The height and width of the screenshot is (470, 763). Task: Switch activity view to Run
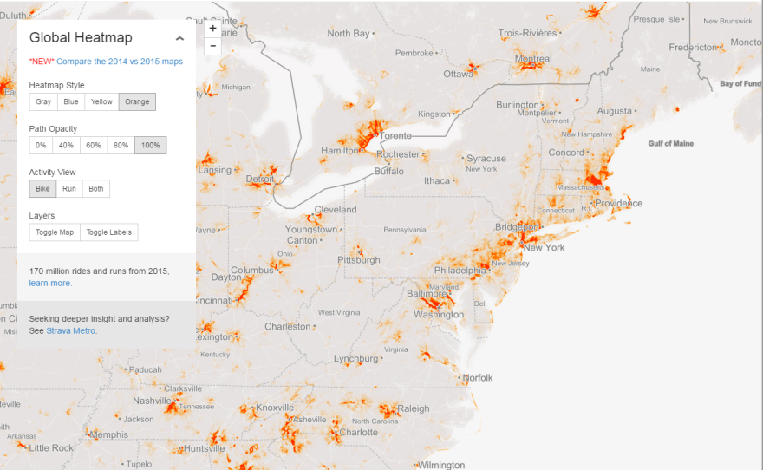tap(69, 188)
